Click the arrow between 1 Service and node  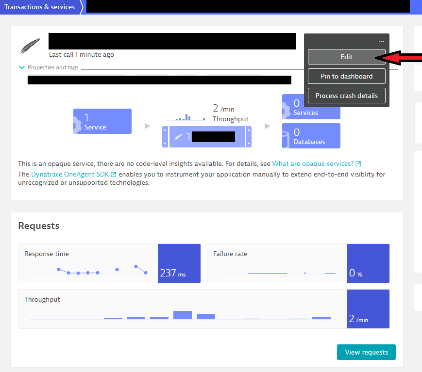(x=147, y=126)
